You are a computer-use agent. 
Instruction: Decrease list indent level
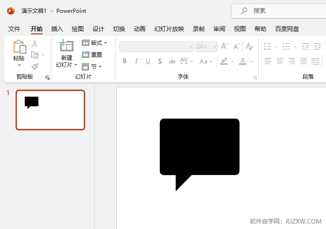[305, 46]
